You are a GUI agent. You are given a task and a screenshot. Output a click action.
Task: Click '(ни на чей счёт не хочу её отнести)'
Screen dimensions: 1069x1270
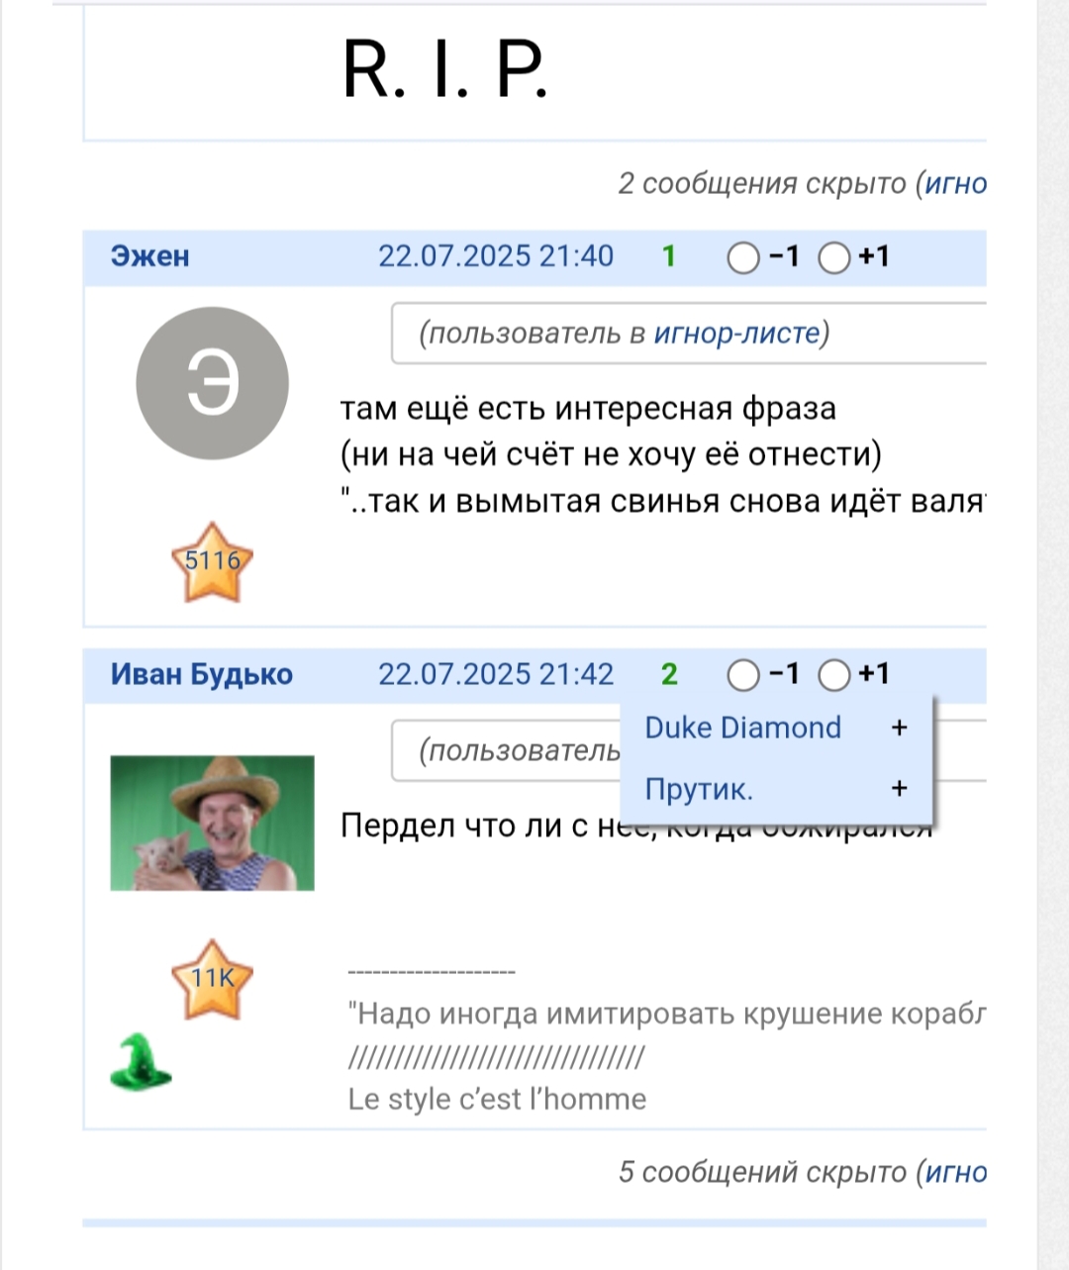tap(611, 455)
